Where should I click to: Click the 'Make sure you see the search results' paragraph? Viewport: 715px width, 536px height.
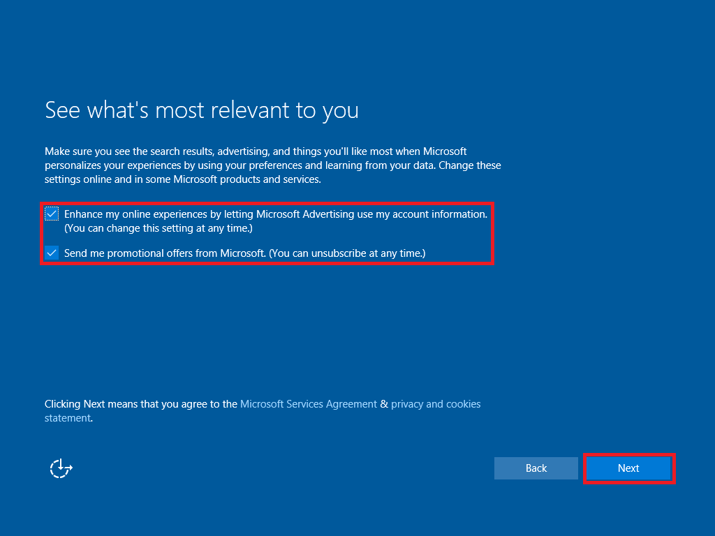click(273, 165)
